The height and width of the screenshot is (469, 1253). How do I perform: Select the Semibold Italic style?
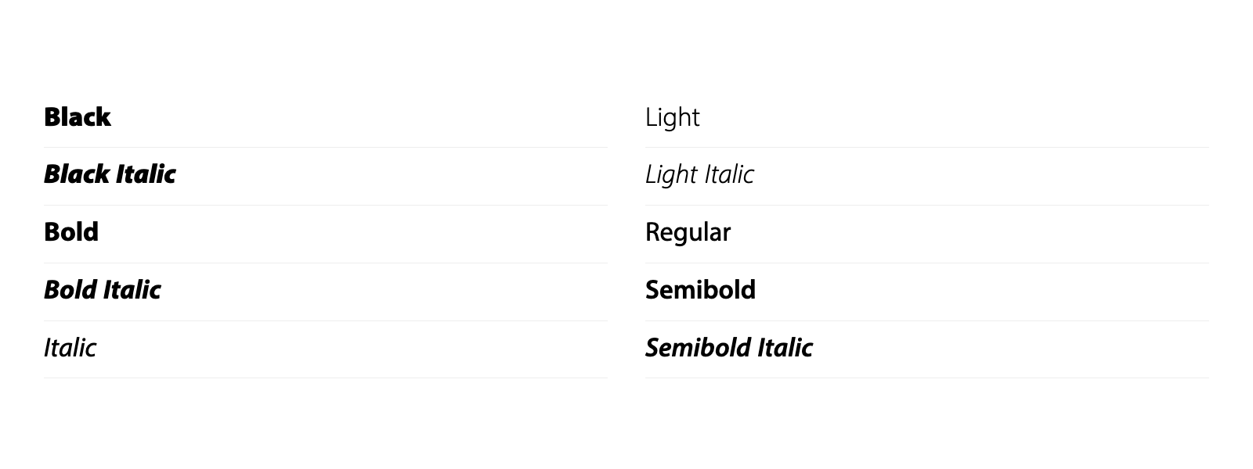(729, 348)
